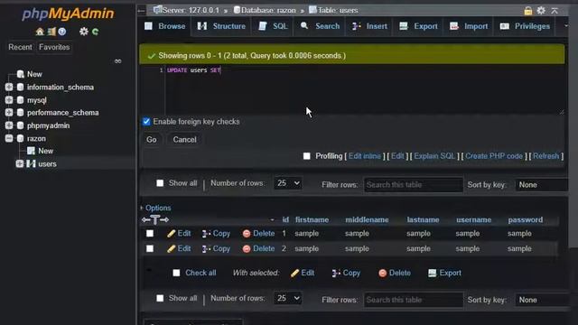Open the Export tab
The height and width of the screenshot is (325, 578).
[x=418, y=26]
